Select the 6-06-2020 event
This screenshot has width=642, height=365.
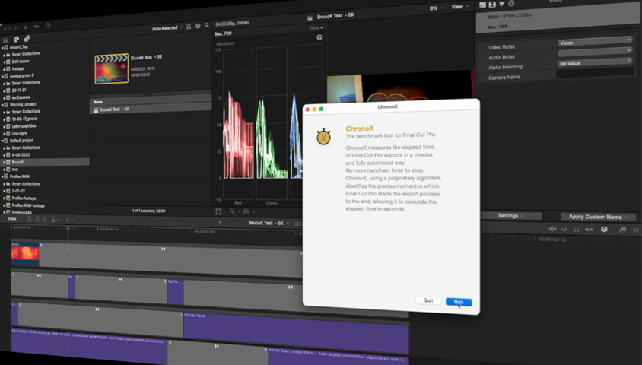(21, 155)
